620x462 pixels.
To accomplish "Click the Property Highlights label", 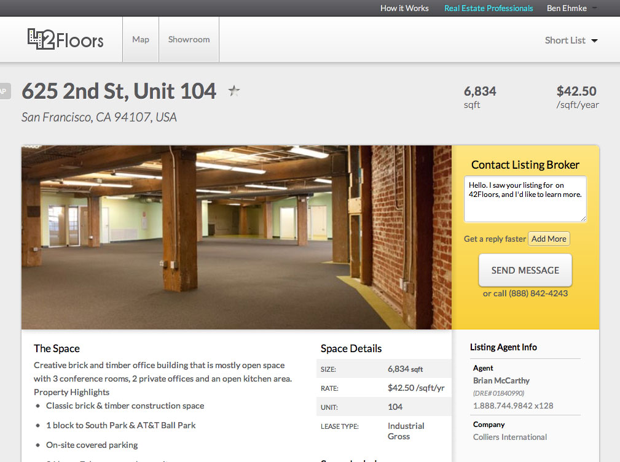I will [71, 392].
